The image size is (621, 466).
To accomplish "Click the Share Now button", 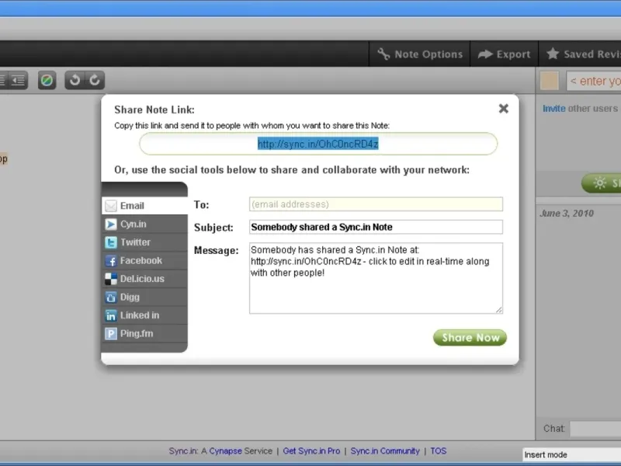I will click(470, 338).
